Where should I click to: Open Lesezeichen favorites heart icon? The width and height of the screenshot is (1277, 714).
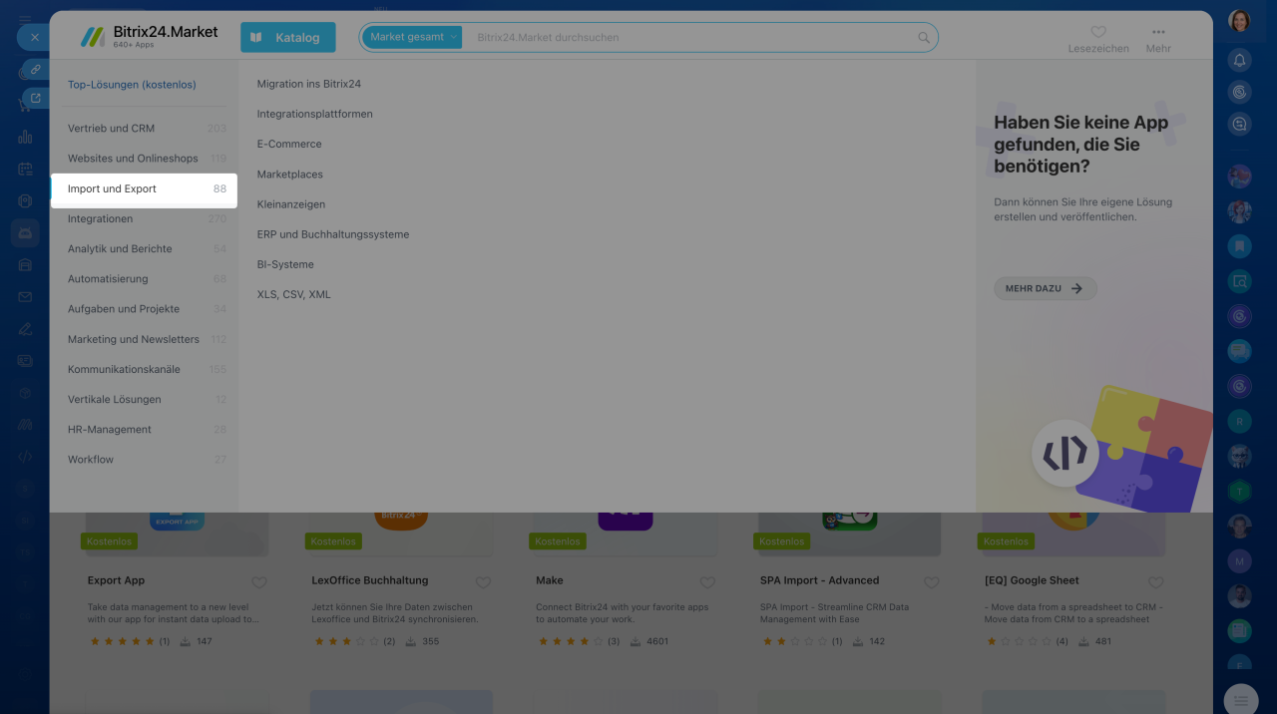pos(1098,32)
